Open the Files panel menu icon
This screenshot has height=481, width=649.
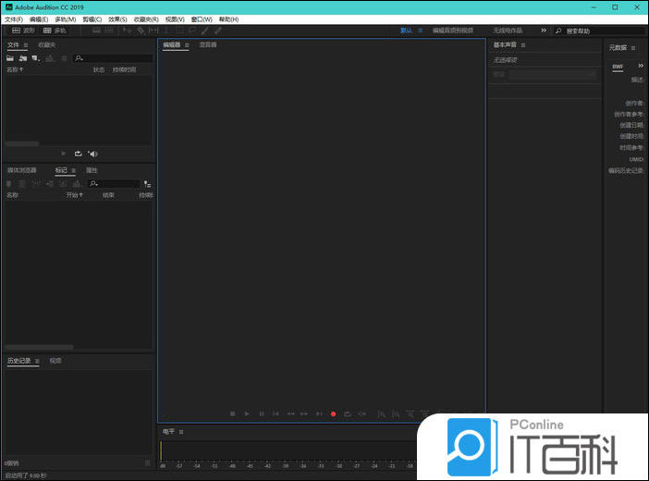tap(26, 44)
